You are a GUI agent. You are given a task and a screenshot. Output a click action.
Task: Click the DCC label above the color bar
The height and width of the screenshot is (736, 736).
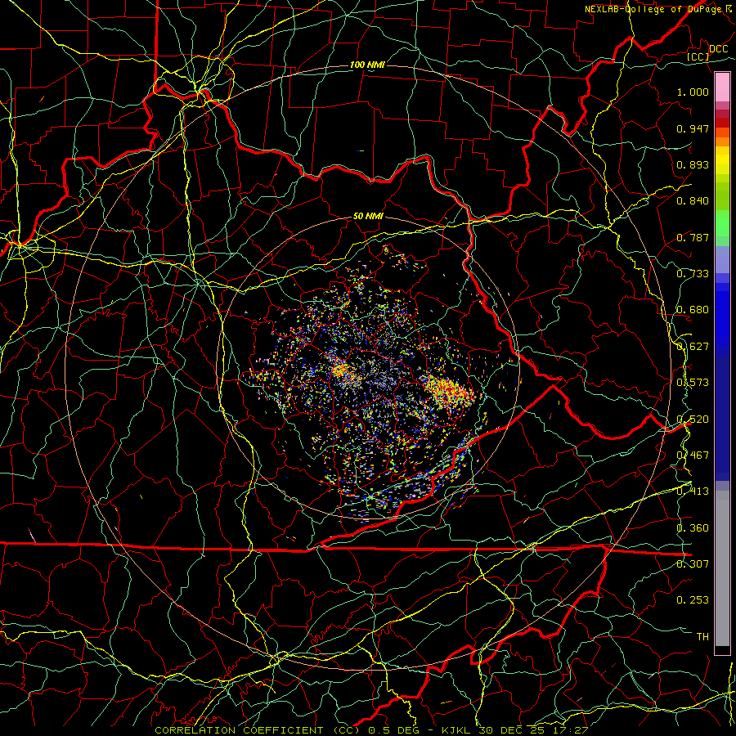[718, 49]
